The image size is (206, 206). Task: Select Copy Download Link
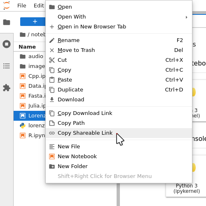tap(119, 113)
